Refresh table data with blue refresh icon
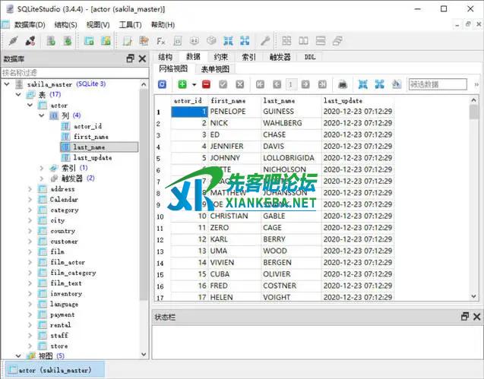This screenshot has height=379, width=484. (x=161, y=84)
